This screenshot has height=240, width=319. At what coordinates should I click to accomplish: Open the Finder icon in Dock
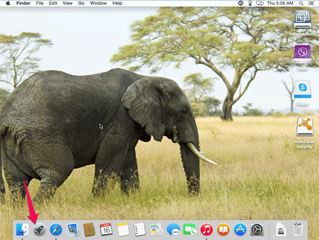click(23, 230)
